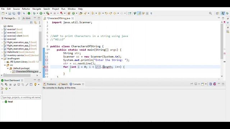The image size is (230, 129).
Task: Click Boot Dashboard pencil edit icon
Action: click(27, 85)
